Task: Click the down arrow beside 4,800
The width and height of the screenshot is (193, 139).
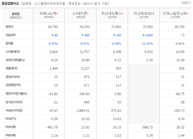Action: [x=143, y=35]
